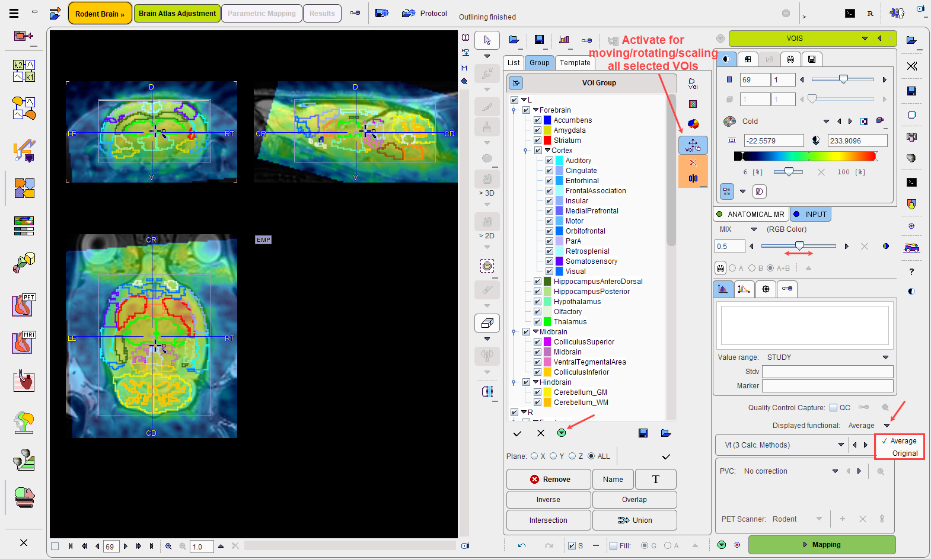Save VOI group with disk icon
Viewport: 931px width, 559px height.
coord(643,433)
